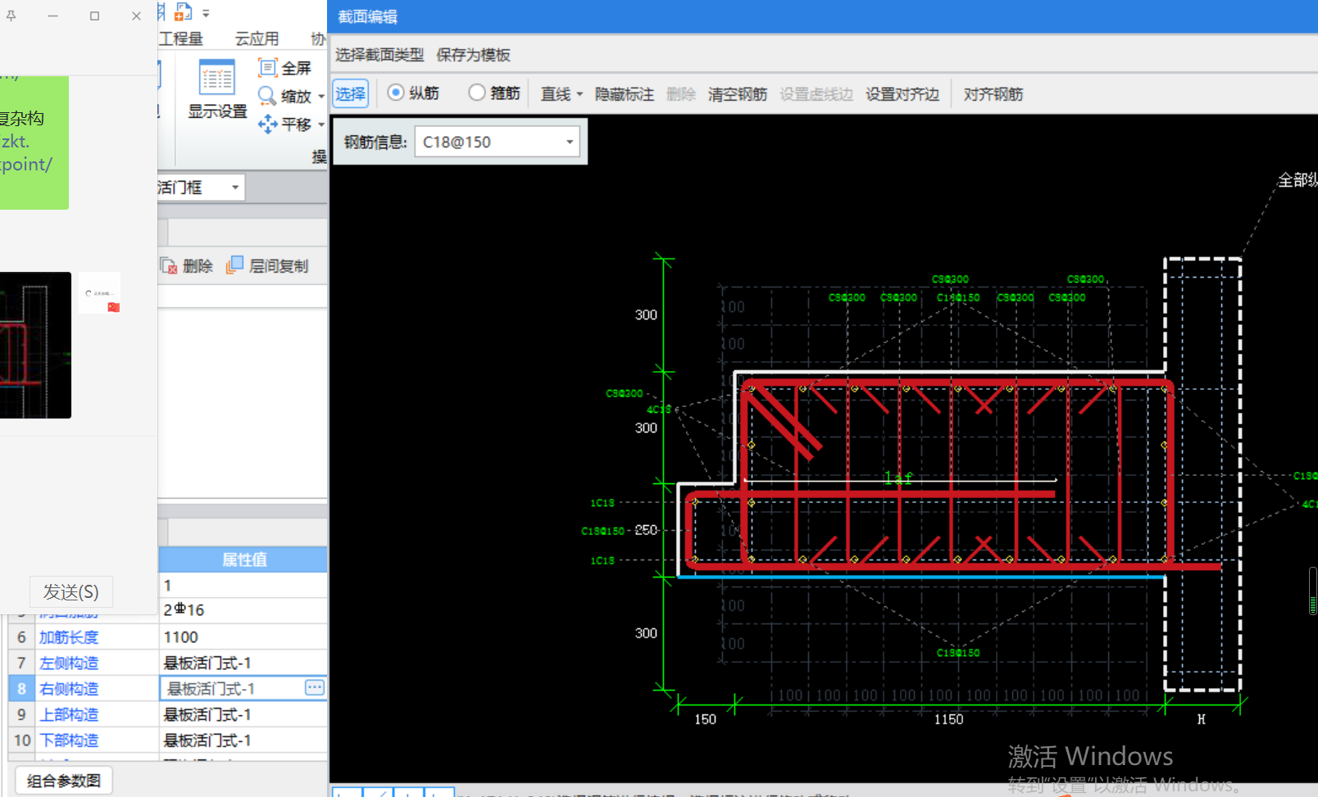The image size is (1318, 797).
Task: Click the Select (选择) tool button
Action: pyautogui.click(x=350, y=93)
